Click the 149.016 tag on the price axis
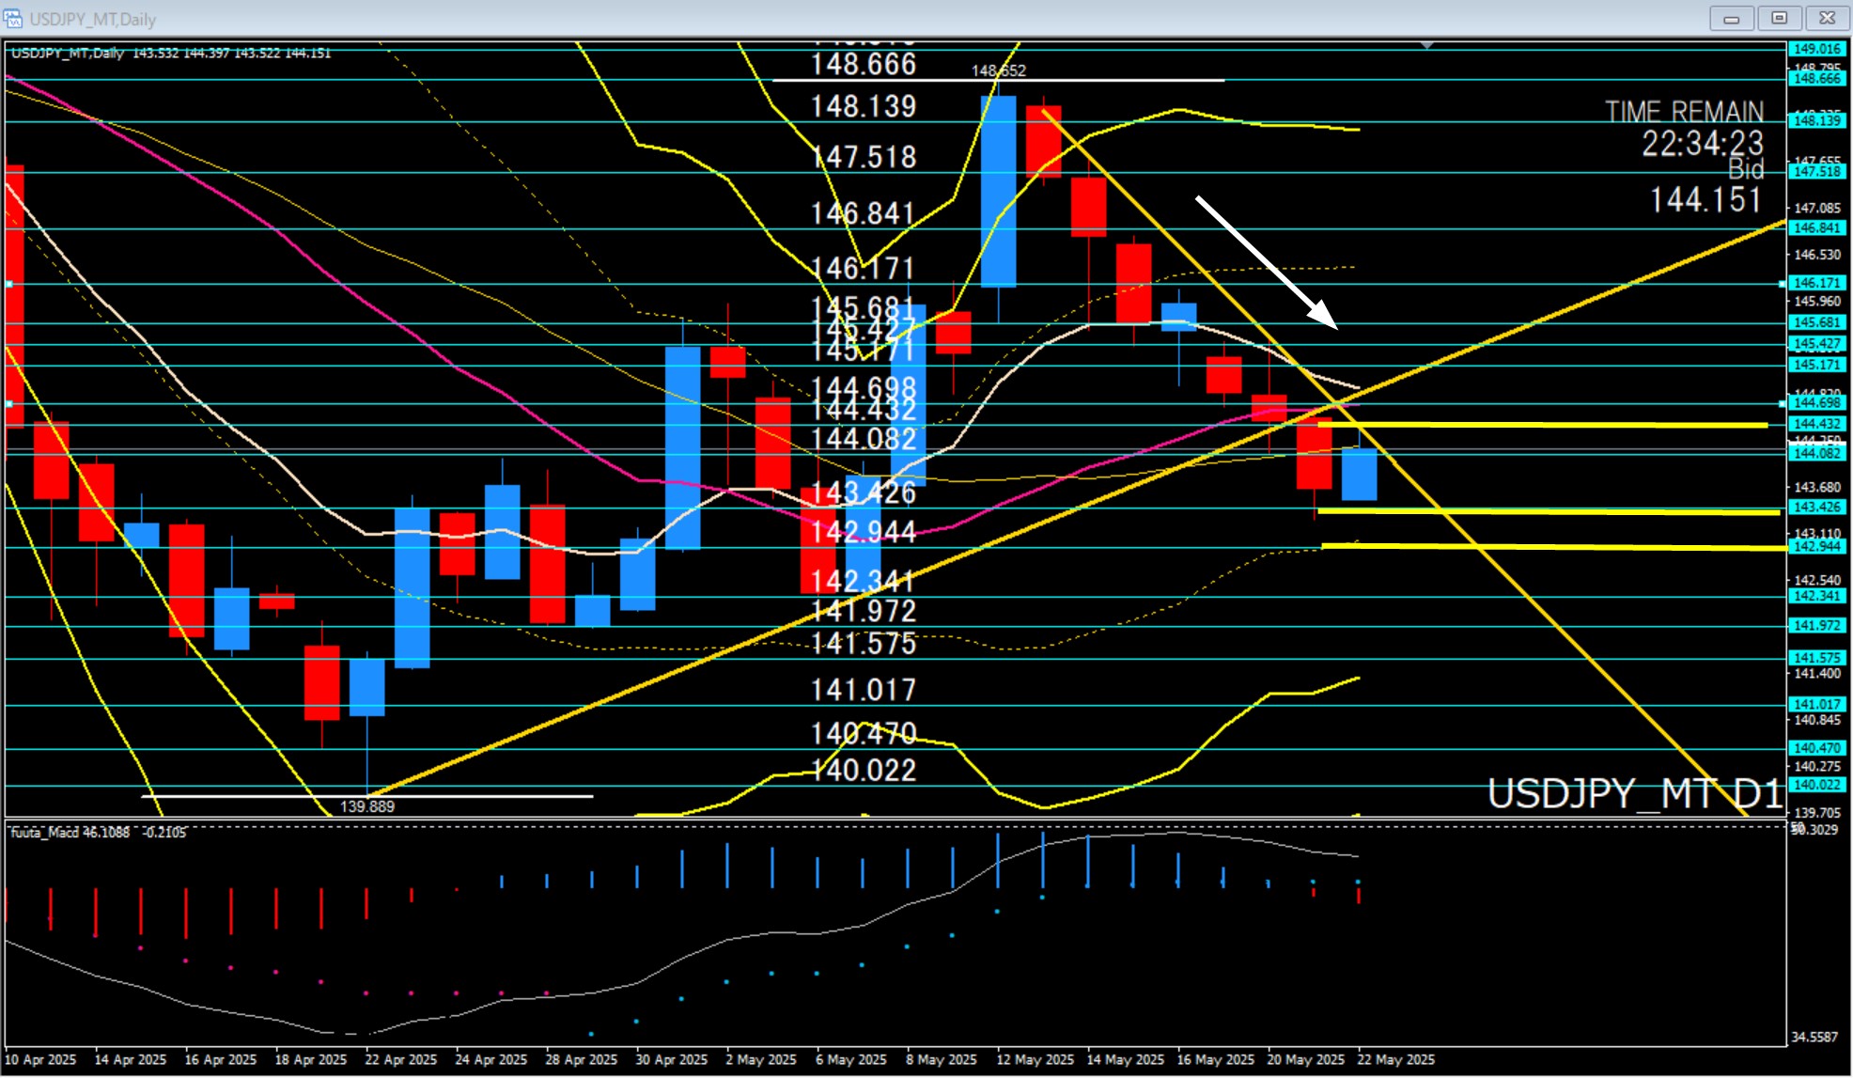Screen dimensions: 1853x1078 point(1817,49)
